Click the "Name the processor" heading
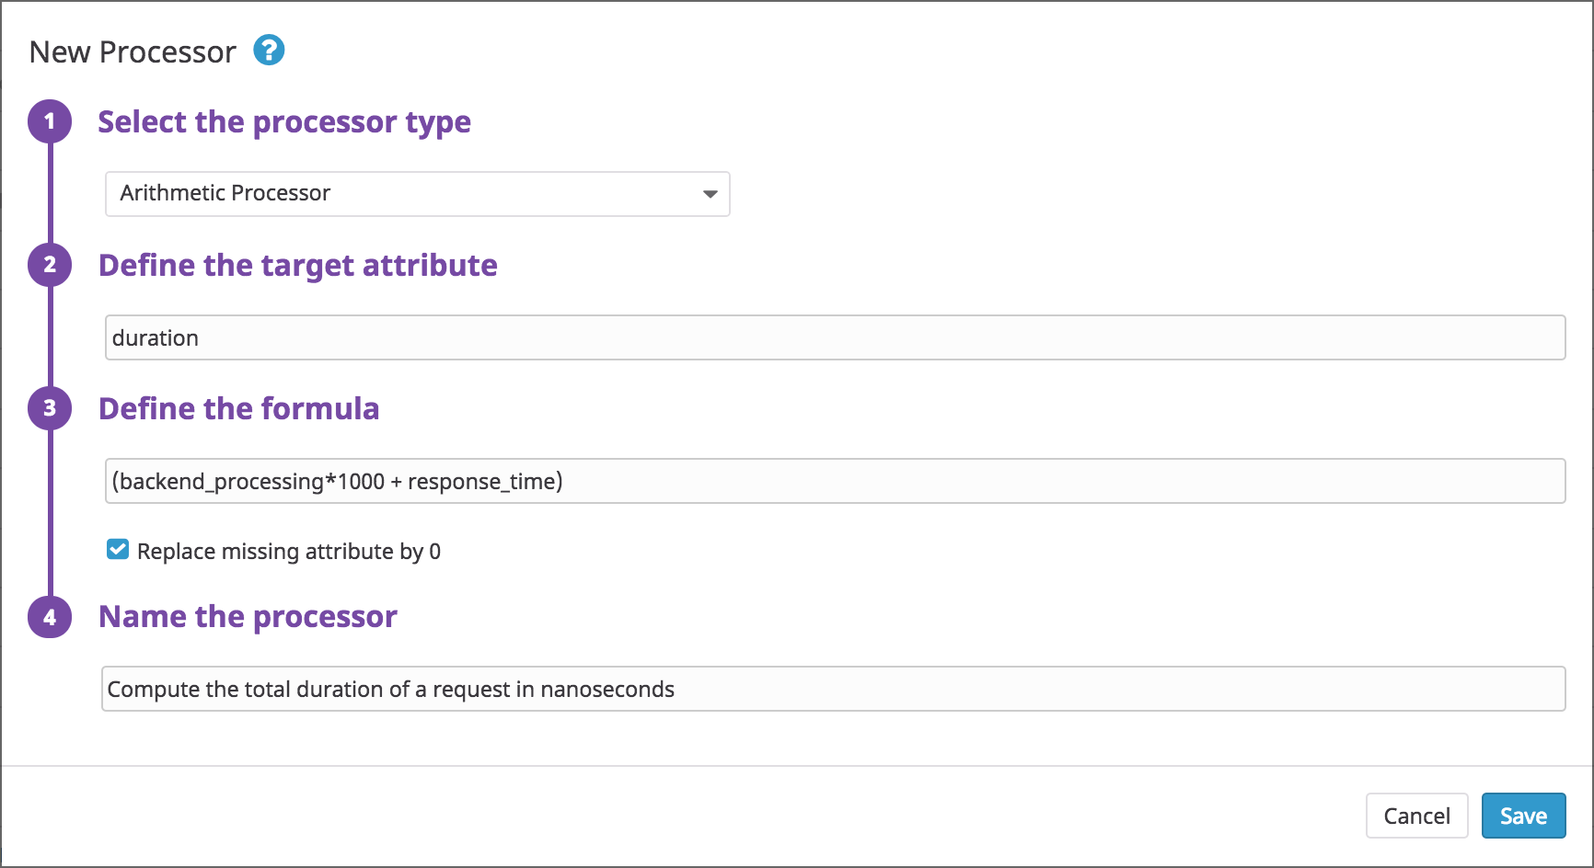Screen dimensions: 1594x868 (x=248, y=616)
